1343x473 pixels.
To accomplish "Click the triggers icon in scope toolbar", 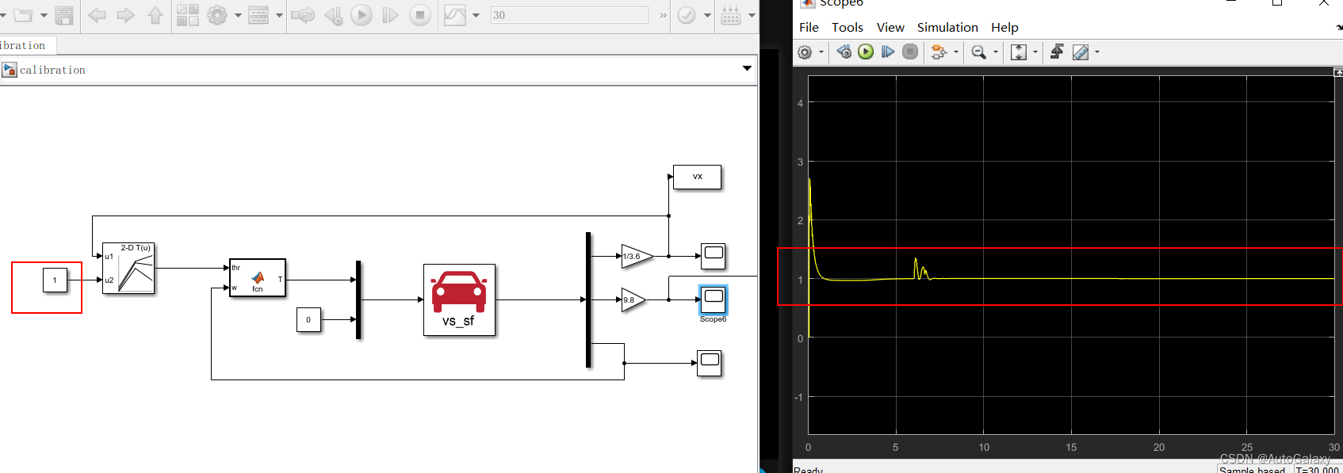I will click(x=1057, y=52).
